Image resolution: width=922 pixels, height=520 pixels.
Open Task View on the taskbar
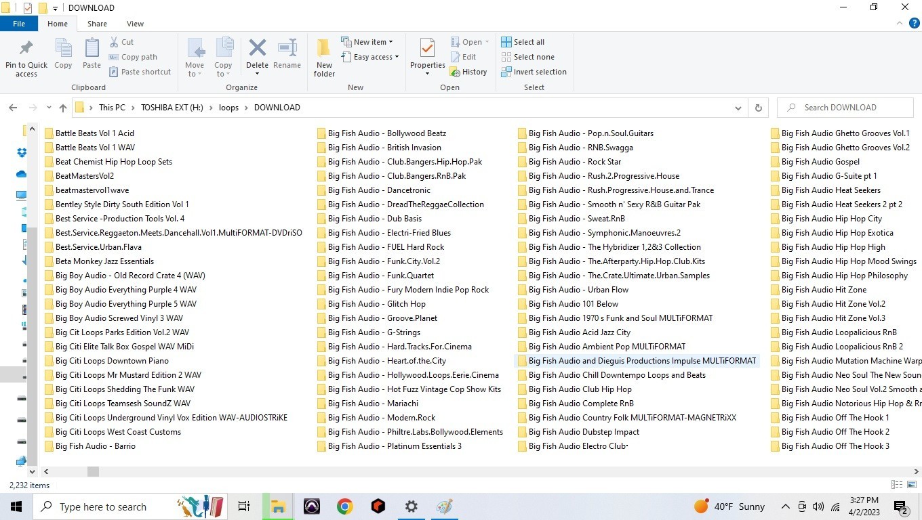(x=244, y=506)
